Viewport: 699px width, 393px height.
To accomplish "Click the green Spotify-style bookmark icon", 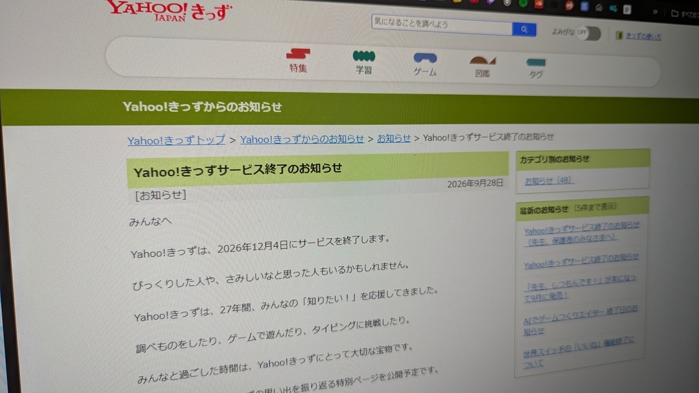I will [523, 3].
